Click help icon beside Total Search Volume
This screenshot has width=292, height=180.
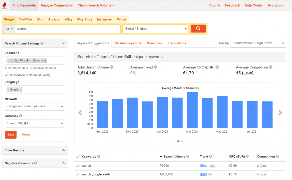click(x=112, y=67)
